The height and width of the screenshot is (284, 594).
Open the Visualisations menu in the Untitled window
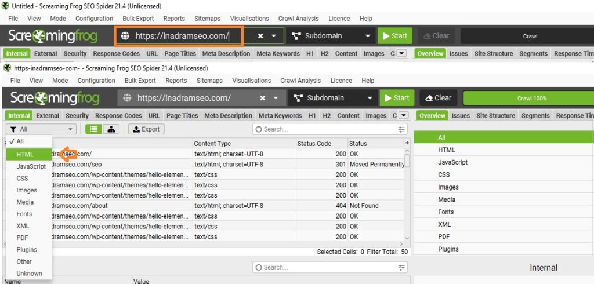[249, 18]
